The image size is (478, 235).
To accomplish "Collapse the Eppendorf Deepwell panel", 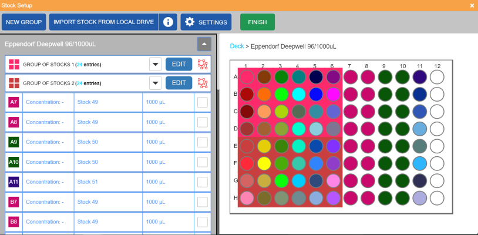I will 204,43.
